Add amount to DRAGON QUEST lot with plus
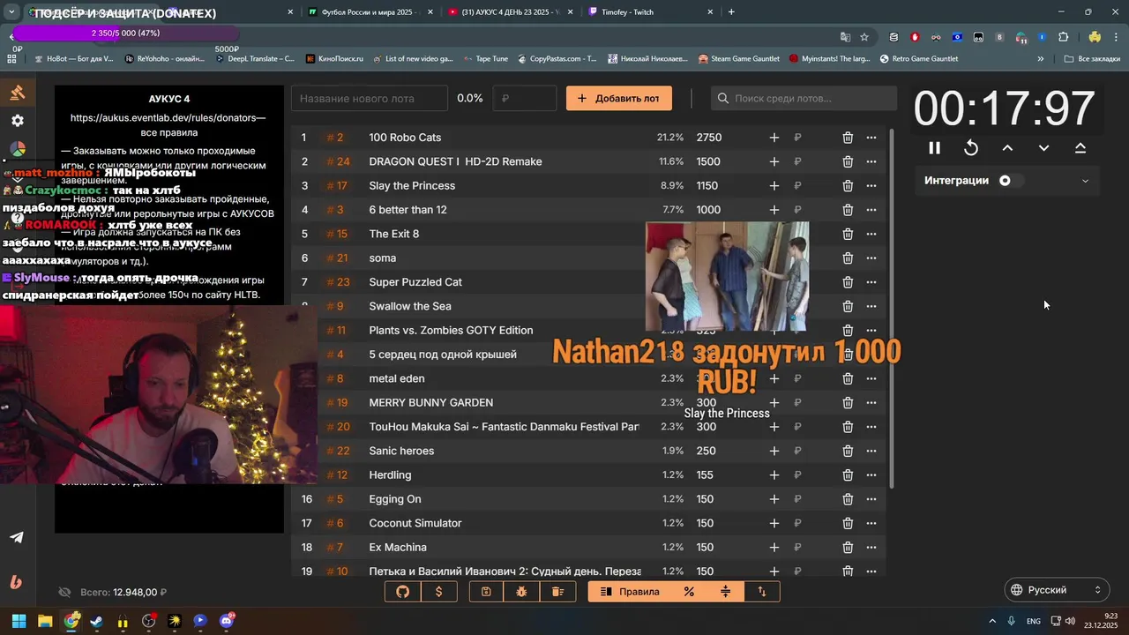 pyautogui.click(x=774, y=161)
